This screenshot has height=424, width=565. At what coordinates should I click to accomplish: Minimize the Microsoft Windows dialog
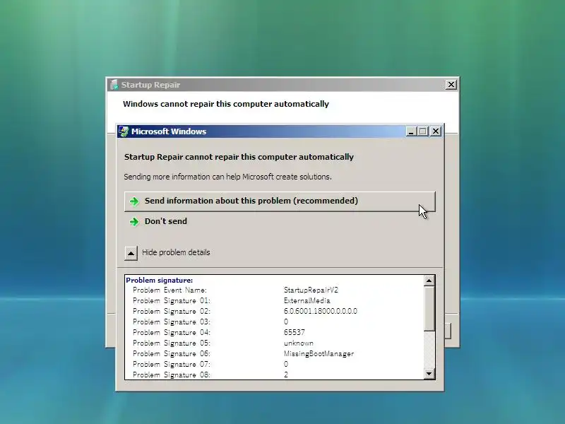click(x=411, y=131)
